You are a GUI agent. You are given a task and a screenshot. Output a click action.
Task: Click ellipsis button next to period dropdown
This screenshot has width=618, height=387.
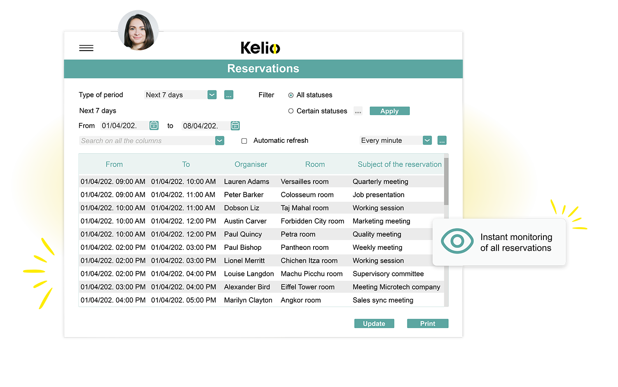coord(229,95)
